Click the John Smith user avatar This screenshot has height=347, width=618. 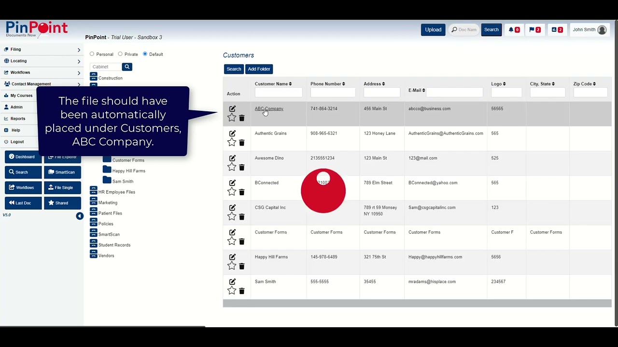(602, 30)
